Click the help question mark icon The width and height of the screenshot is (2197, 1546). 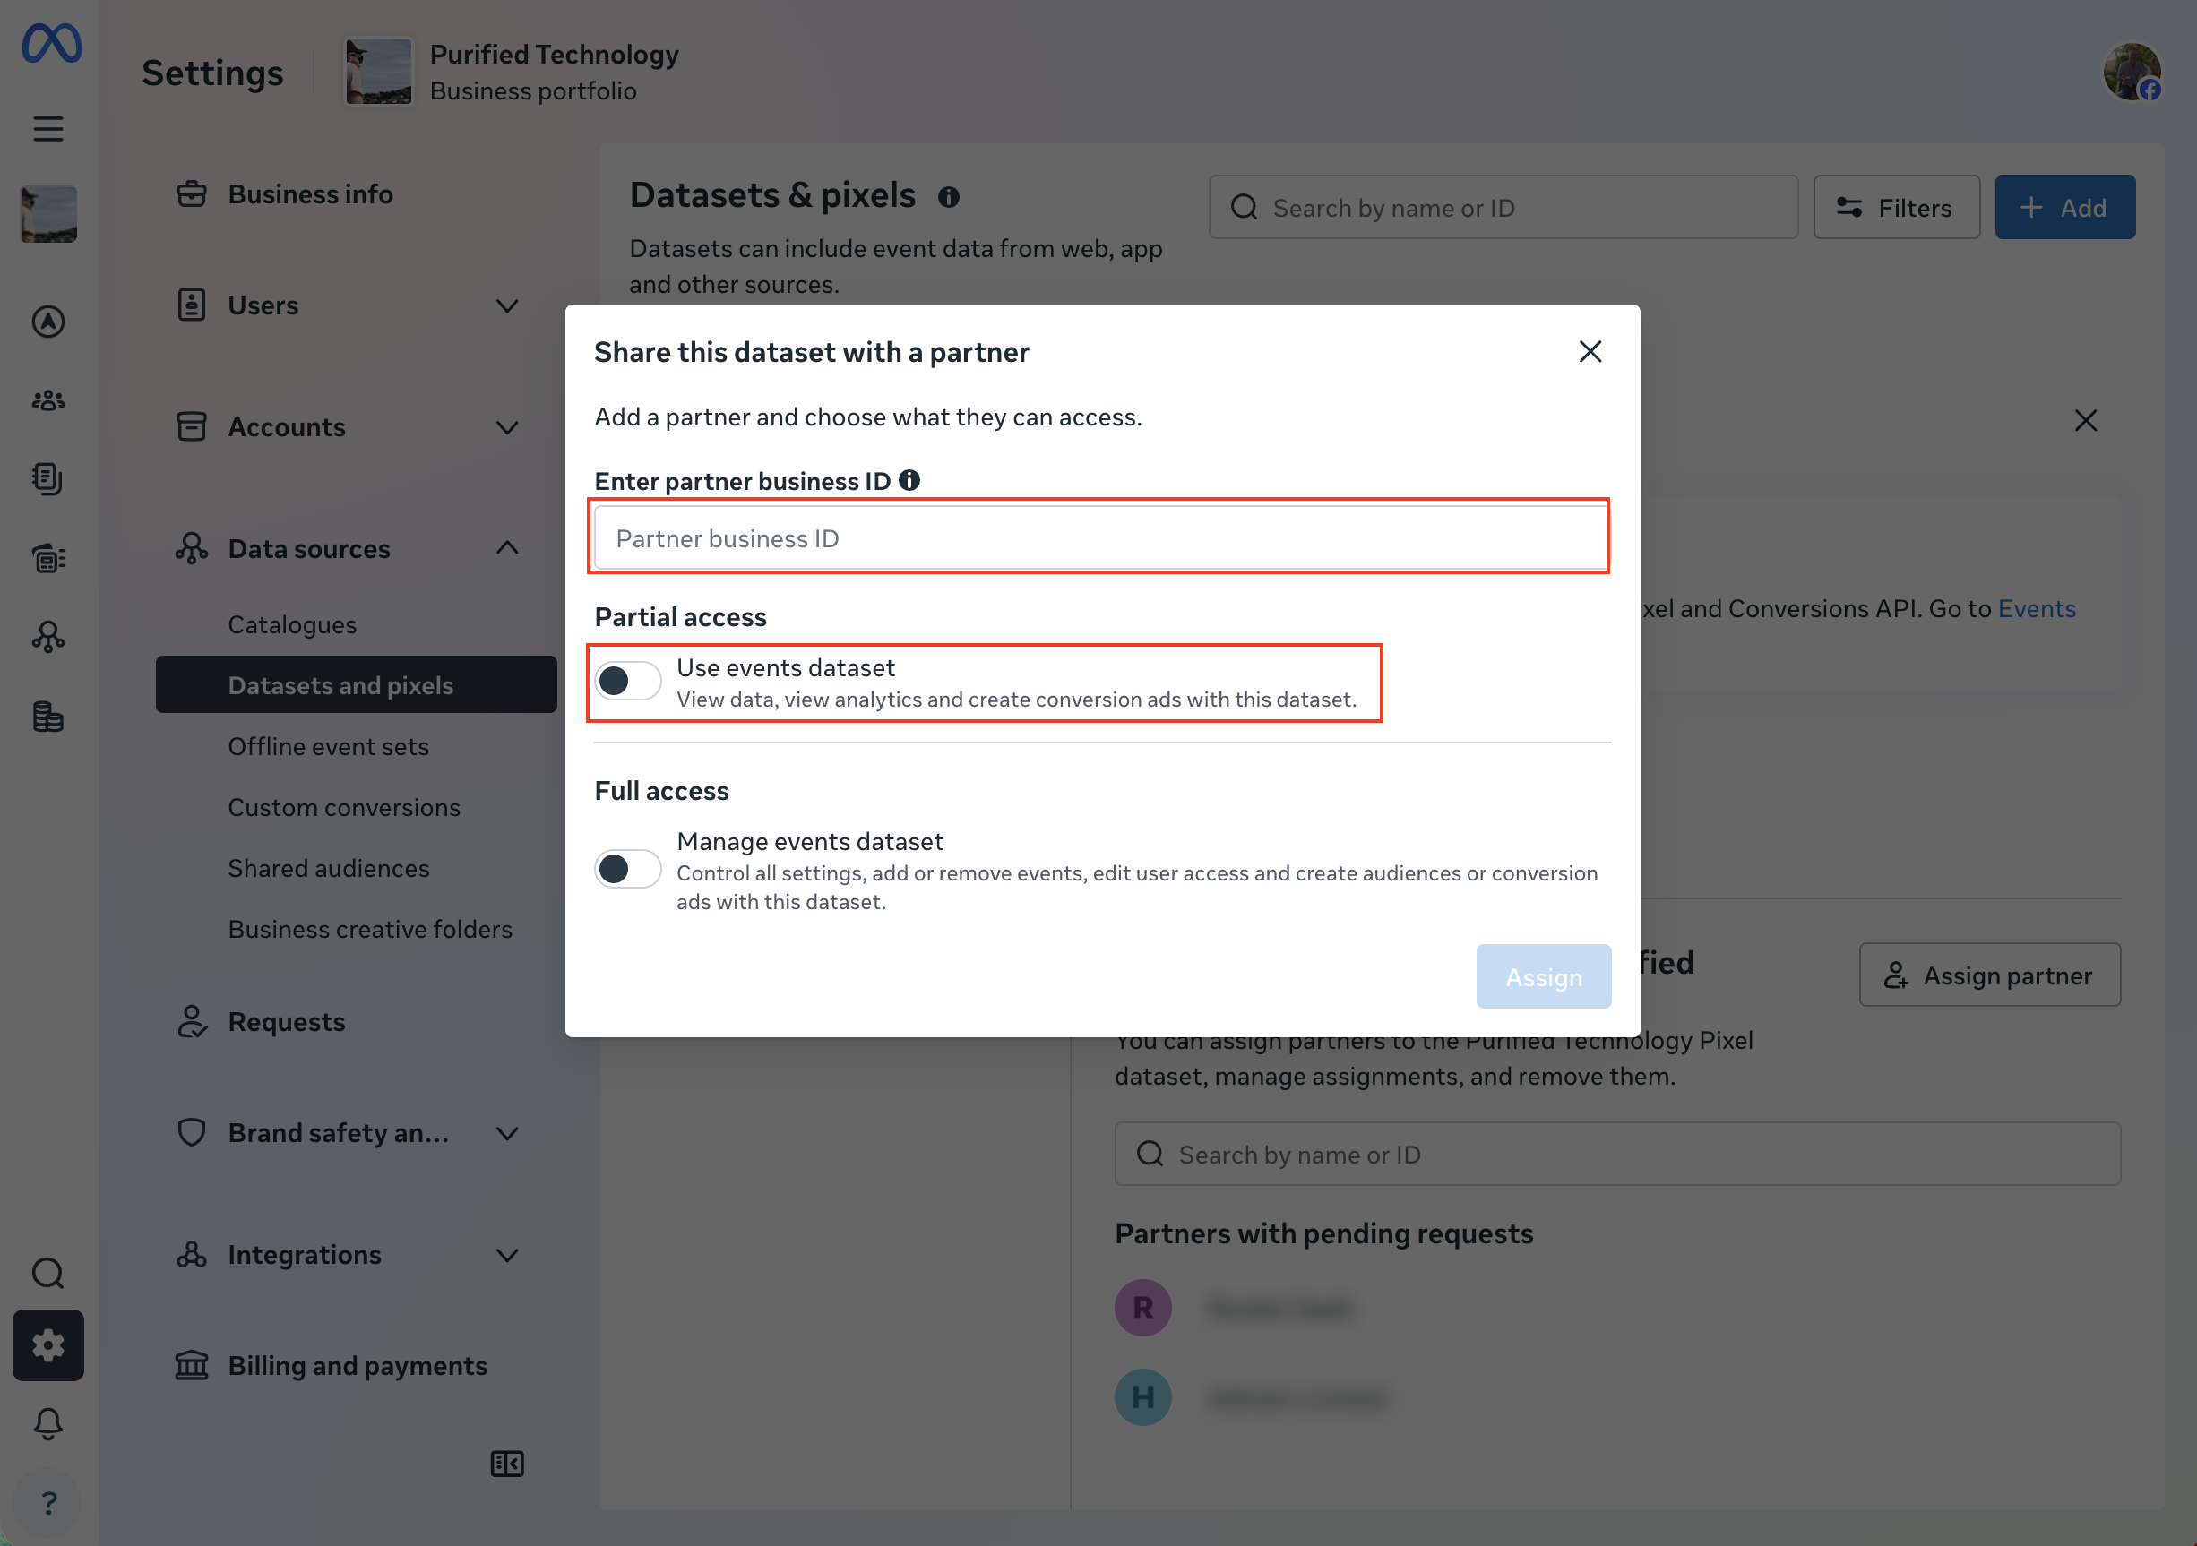(x=47, y=1502)
